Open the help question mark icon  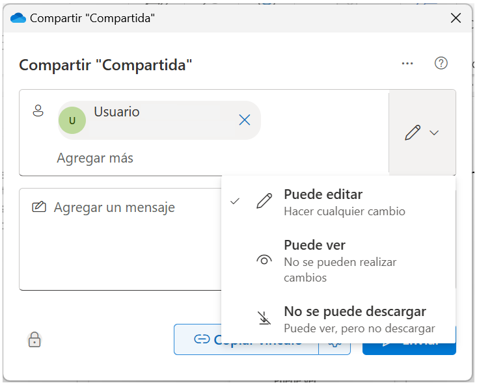(441, 63)
